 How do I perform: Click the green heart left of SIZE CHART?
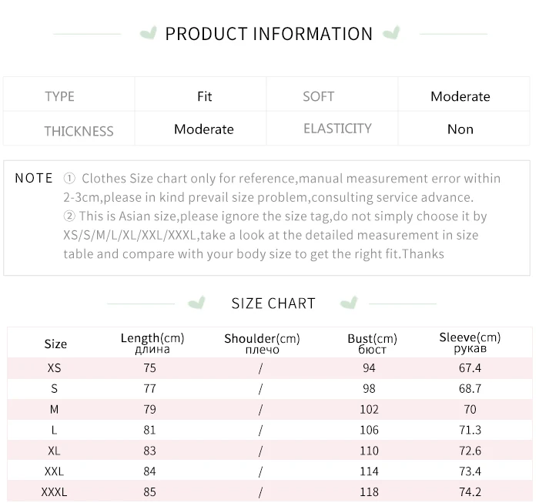pos(197,302)
